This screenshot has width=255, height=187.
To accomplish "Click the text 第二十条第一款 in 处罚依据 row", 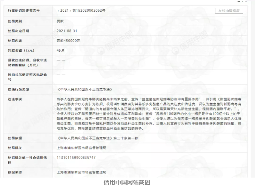I will click(126, 138).
